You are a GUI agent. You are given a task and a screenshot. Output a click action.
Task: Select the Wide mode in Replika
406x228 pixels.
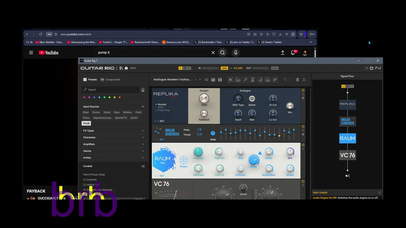tap(160, 107)
